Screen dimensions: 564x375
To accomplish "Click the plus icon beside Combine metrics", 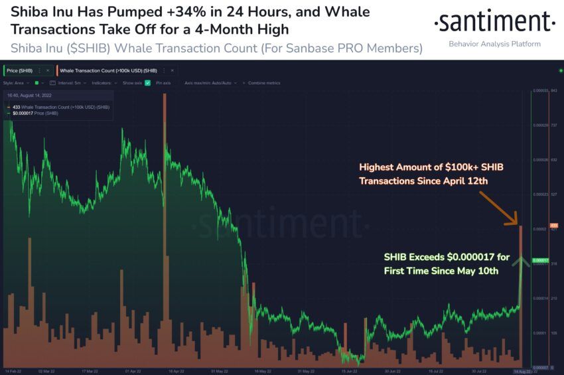I will (244, 83).
